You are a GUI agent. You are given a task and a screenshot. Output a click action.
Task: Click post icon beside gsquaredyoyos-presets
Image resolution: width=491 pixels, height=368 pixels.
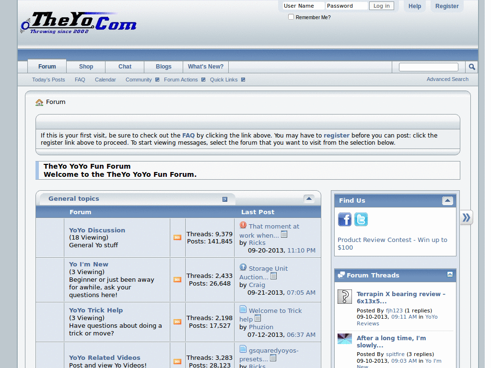click(243, 349)
